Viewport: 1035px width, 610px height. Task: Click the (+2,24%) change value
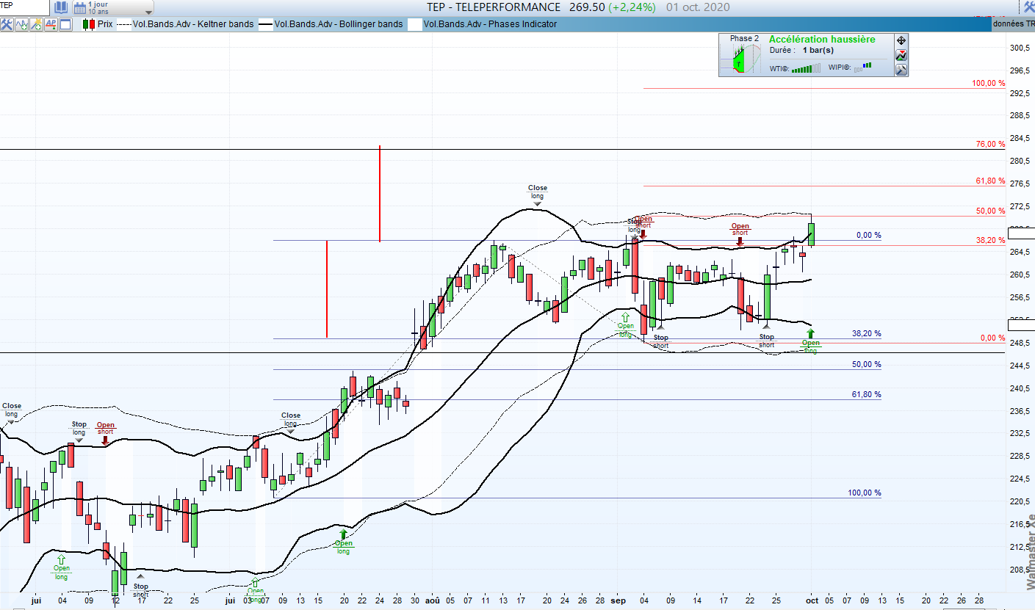pyautogui.click(x=632, y=7)
